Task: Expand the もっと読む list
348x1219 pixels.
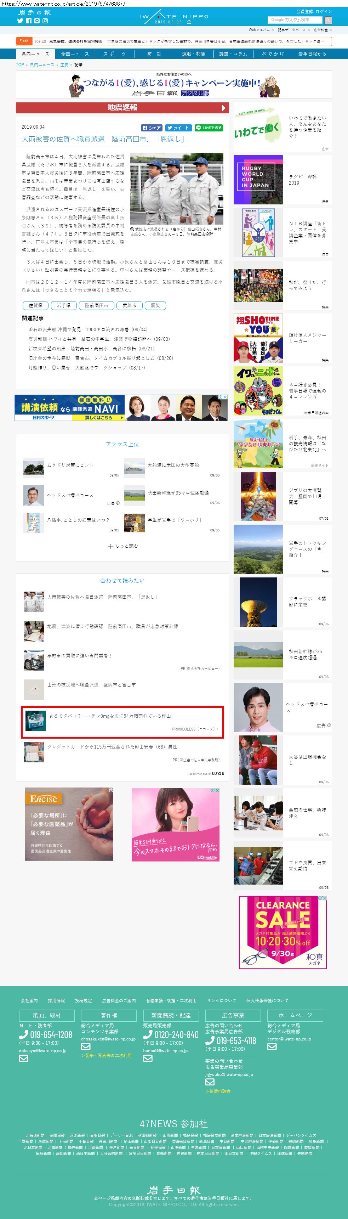Action: tap(122, 546)
